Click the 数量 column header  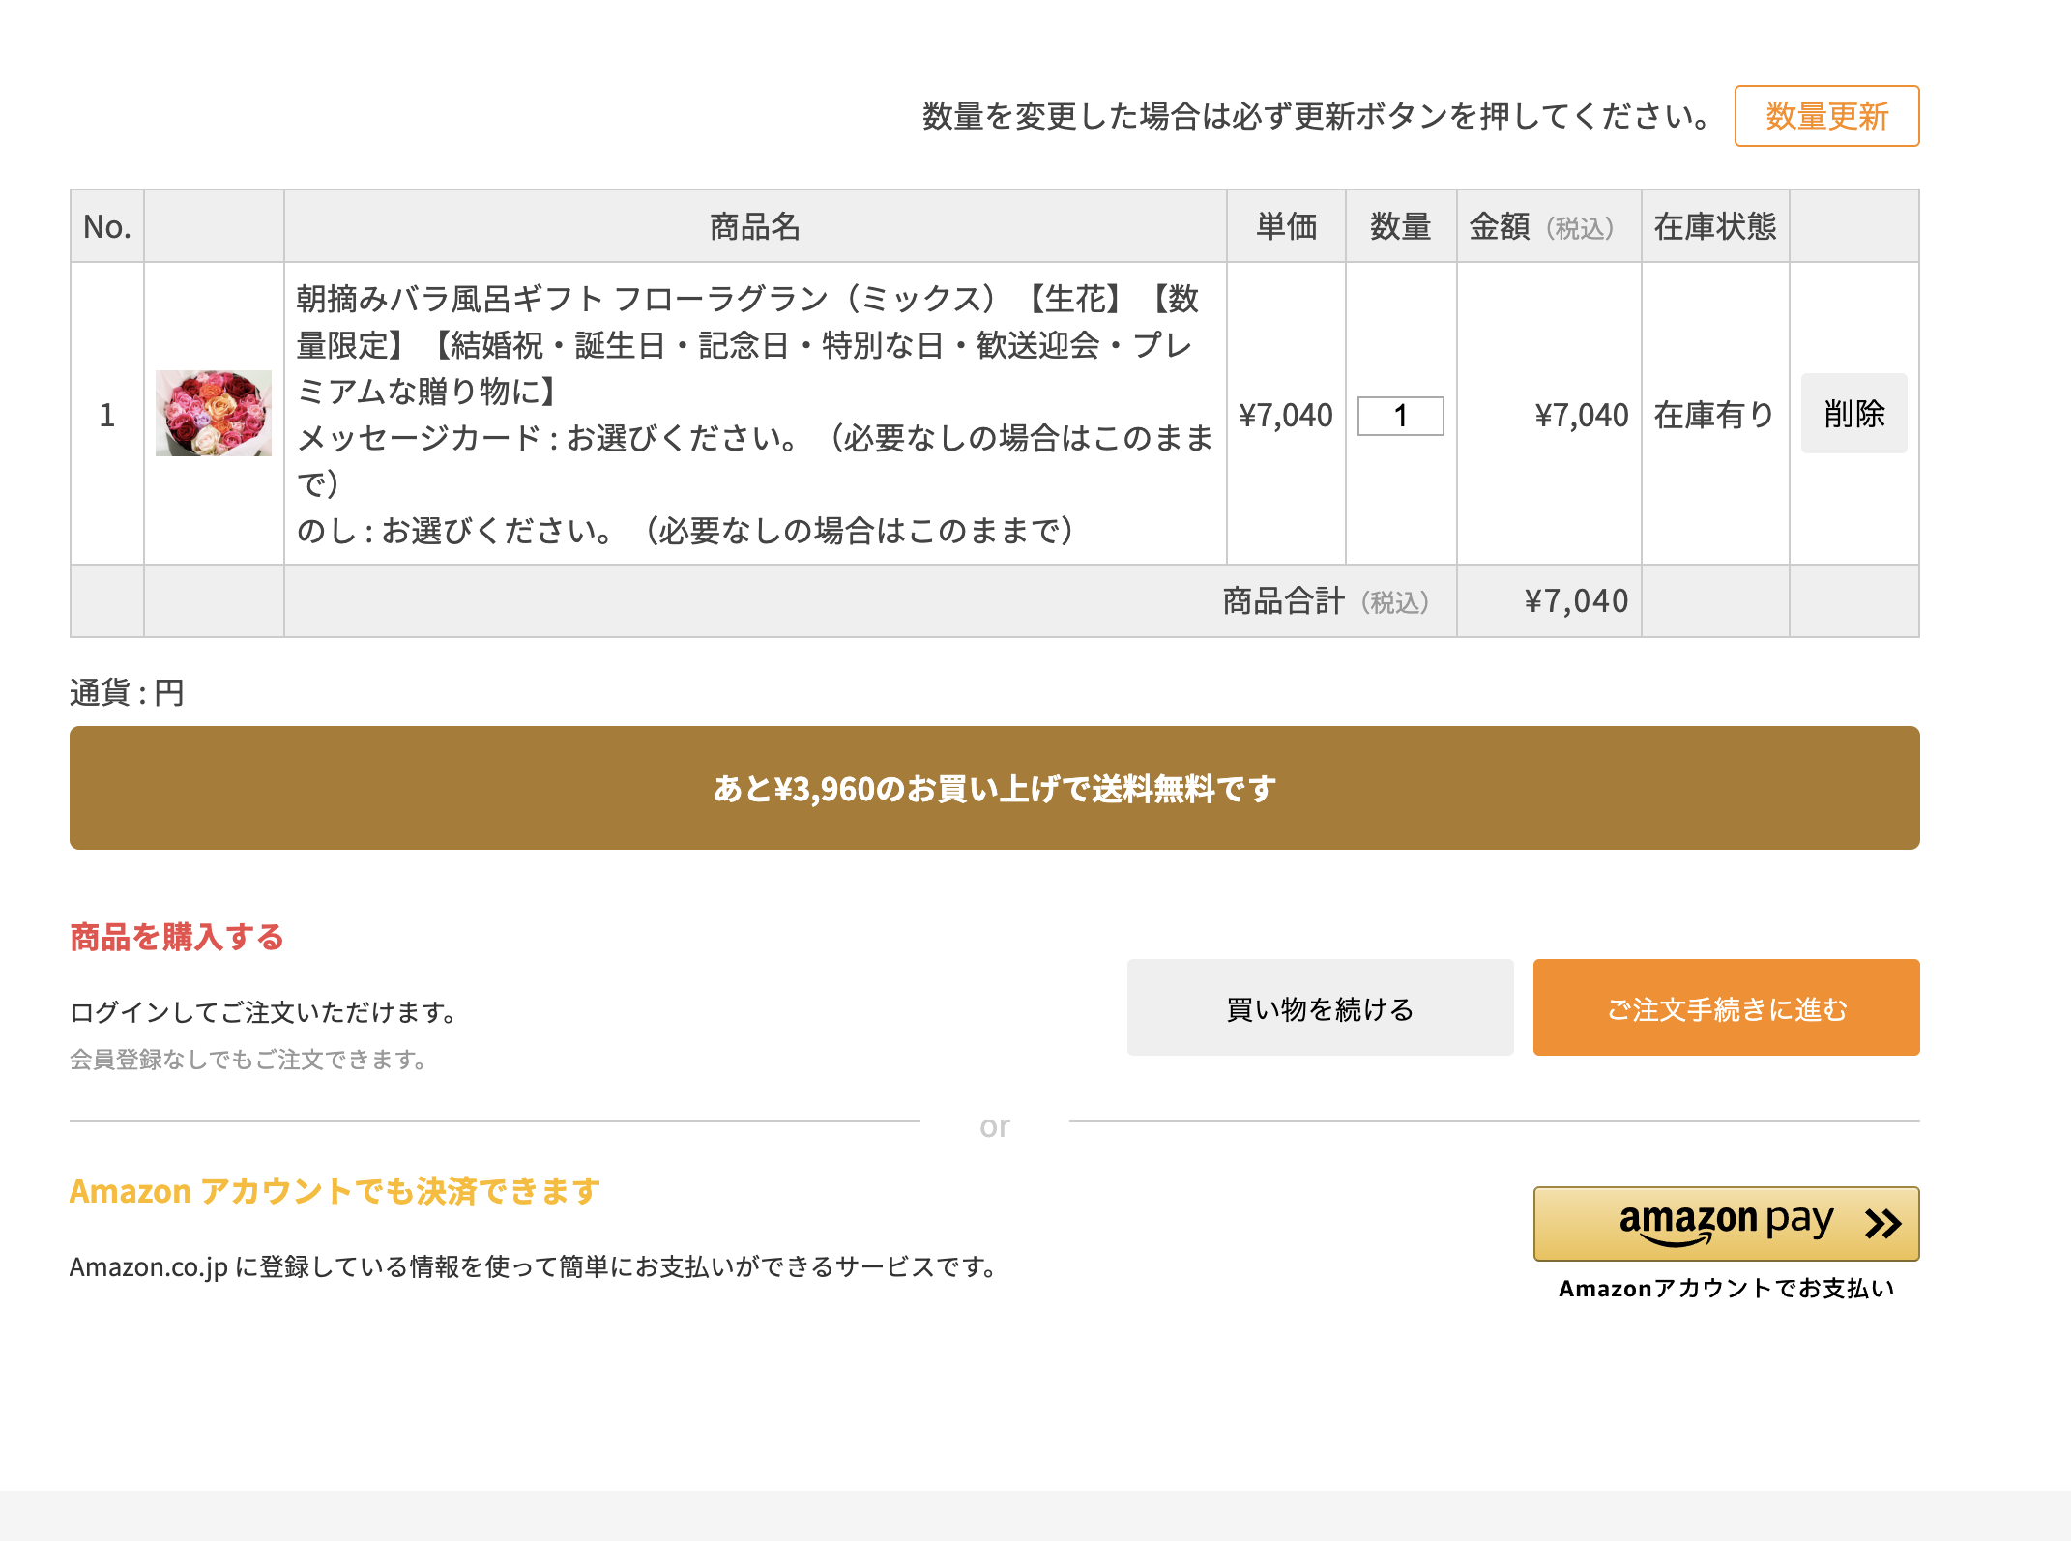pos(1401,226)
